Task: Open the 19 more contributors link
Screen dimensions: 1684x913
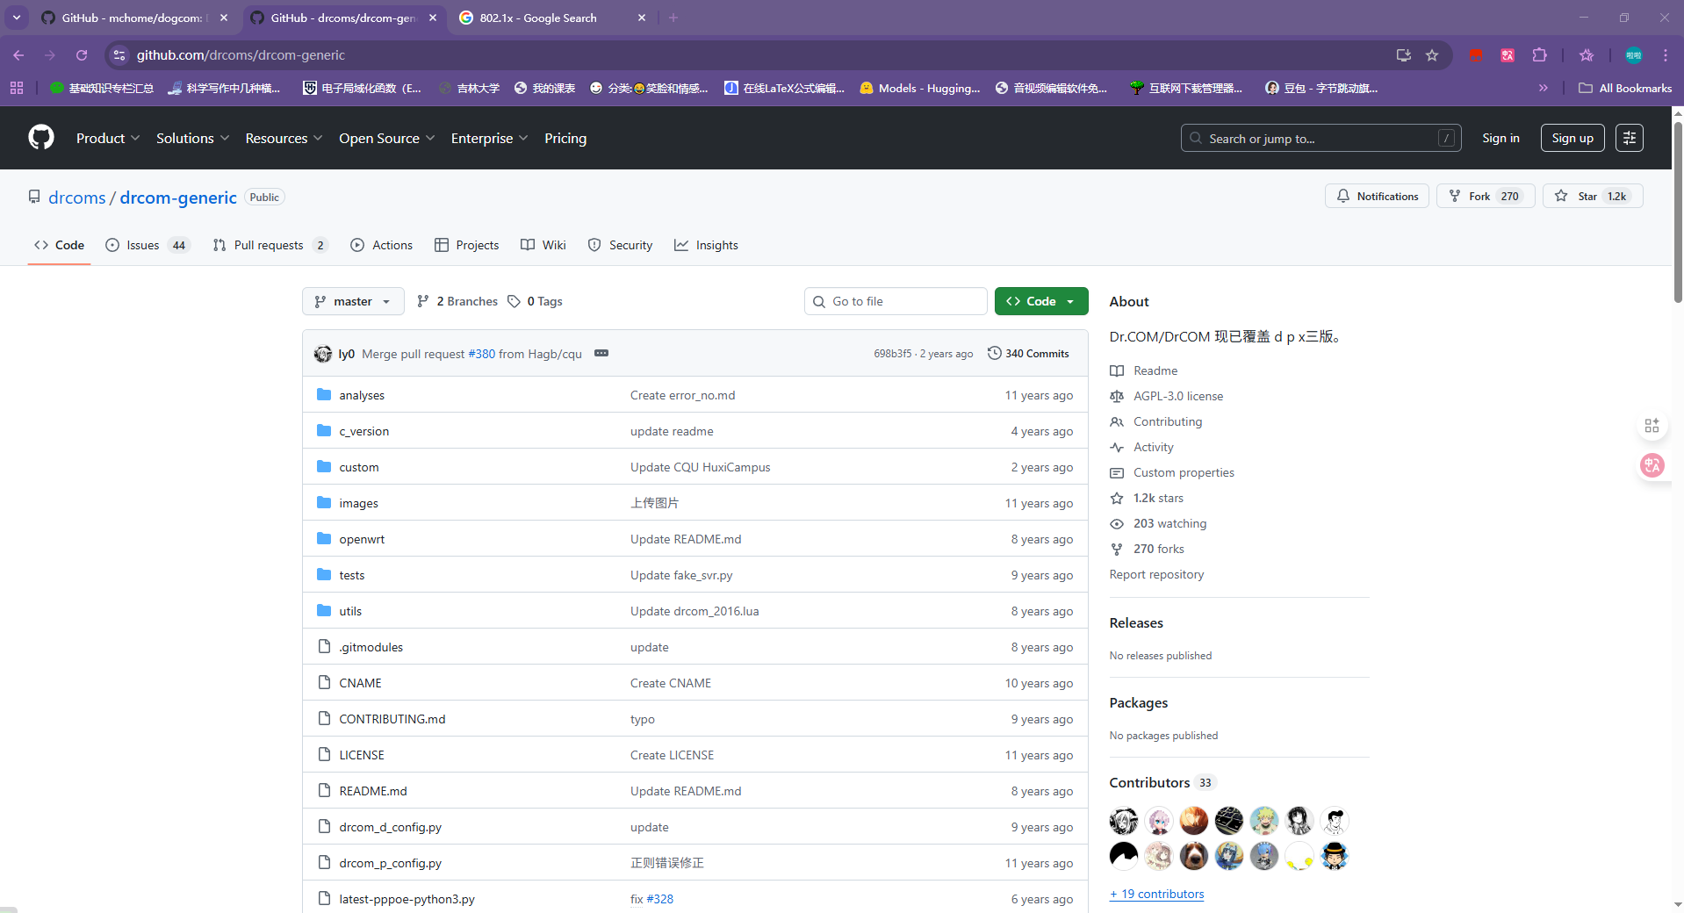Action: (1156, 894)
